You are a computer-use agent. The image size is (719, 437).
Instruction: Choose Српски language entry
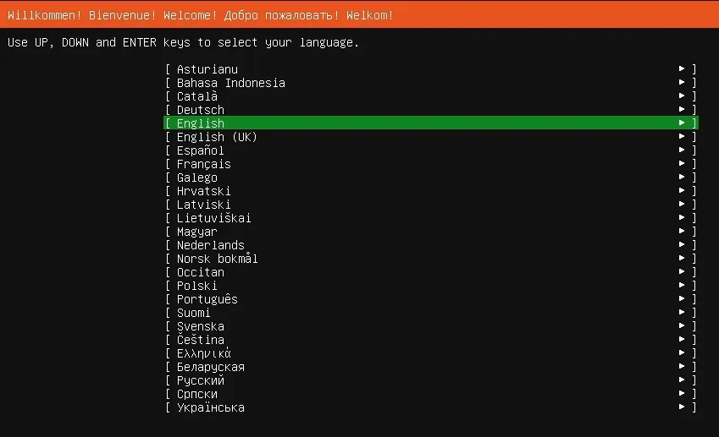(431, 394)
